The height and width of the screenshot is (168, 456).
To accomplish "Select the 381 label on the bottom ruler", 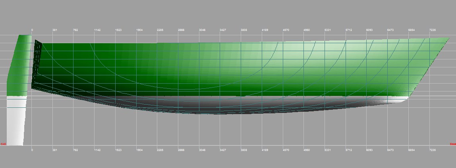I will click(55, 150).
